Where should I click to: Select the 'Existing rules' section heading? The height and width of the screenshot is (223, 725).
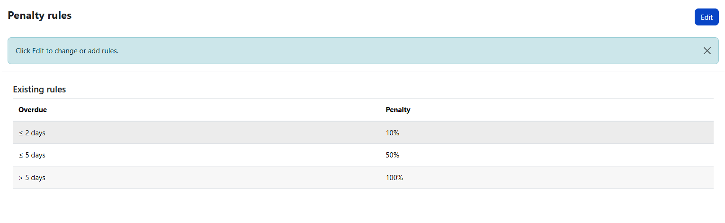pos(39,90)
